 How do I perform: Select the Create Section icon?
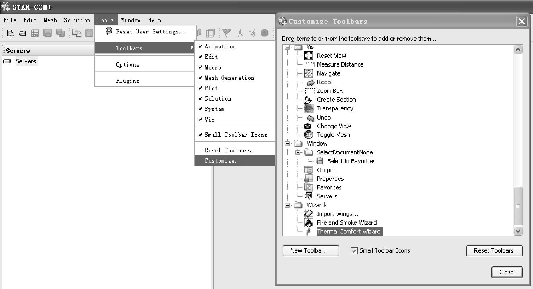[x=308, y=100]
